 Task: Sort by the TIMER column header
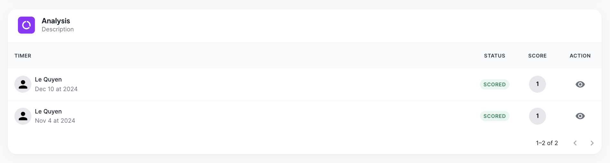click(x=23, y=56)
